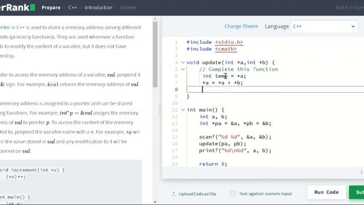
Task: Collapse the comment fold arrow on line 5
Action: point(183,69)
